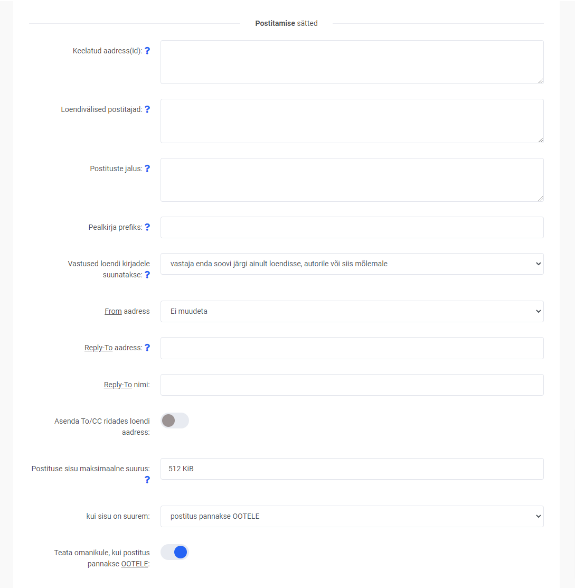Open the 'kui sisu on suurem' dropdown
The image size is (575, 588).
coord(352,516)
